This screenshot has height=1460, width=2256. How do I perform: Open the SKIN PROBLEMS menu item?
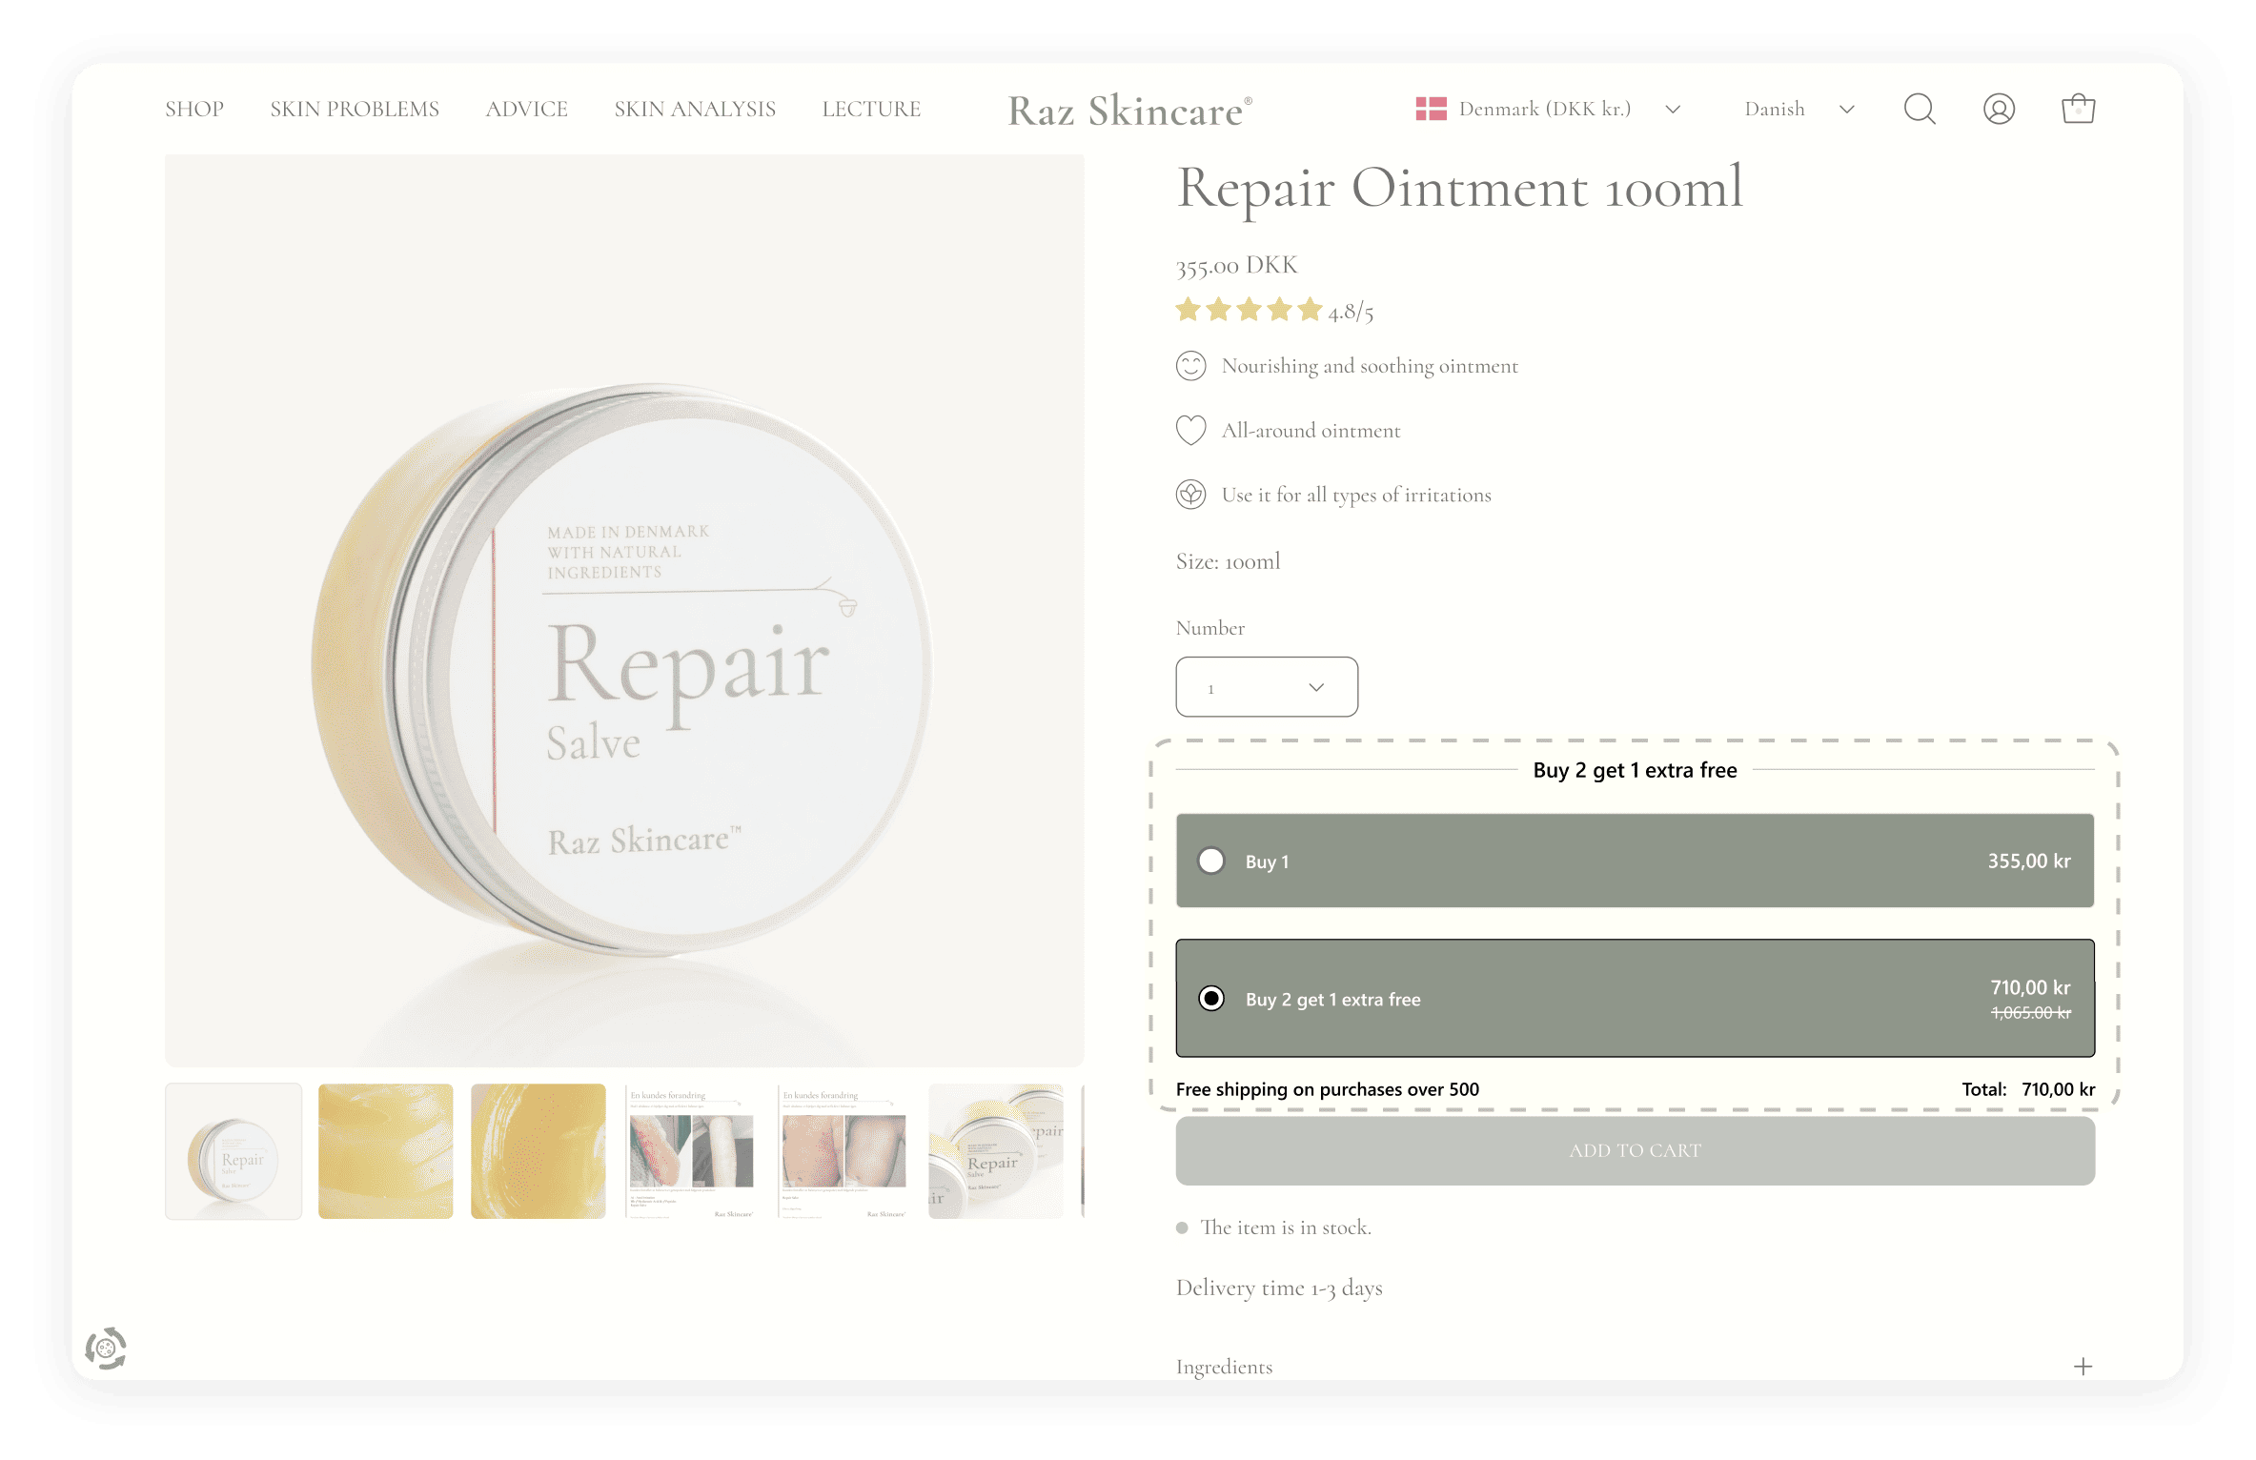point(355,109)
